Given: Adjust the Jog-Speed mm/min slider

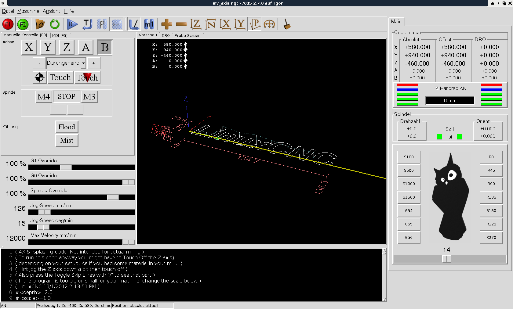Looking at the screenshot, I should pos(45,212).
